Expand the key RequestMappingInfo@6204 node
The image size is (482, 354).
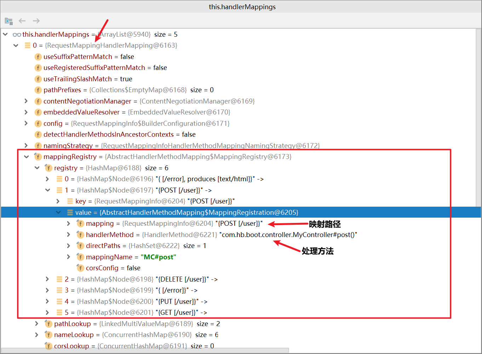pyautogui.click(x=58, y=201)
